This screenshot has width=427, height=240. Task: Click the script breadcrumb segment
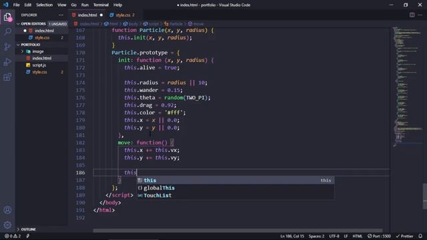pos(151,24)
